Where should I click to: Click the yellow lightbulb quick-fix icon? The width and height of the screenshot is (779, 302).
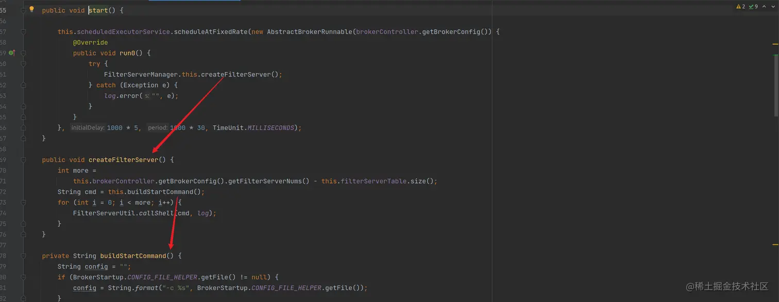(31, 9)
